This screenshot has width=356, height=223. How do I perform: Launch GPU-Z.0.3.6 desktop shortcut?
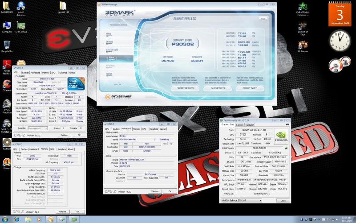[21, 27]
